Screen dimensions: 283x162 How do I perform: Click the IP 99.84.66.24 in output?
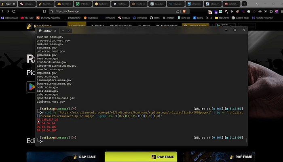click(46, 123)
